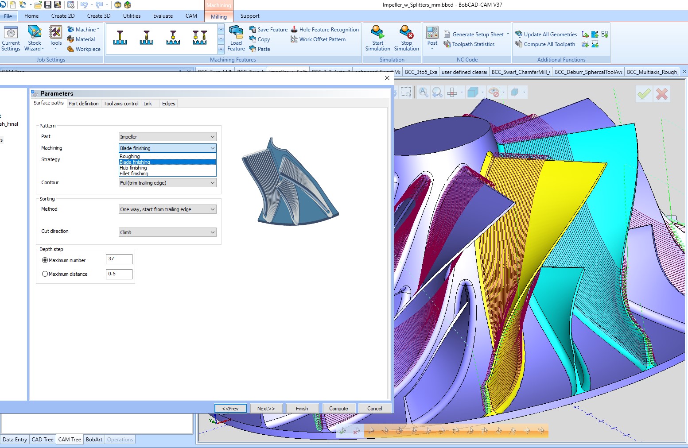
Task: Stop Simulation
Action: 406,39
